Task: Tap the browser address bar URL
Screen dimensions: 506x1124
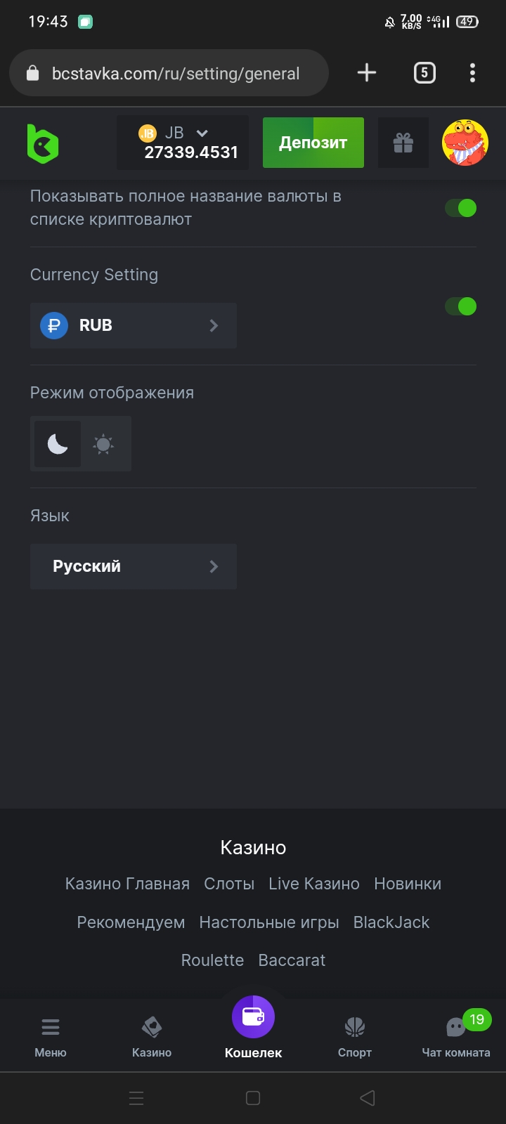Action: pyautogui.click(x=176, y=74)
